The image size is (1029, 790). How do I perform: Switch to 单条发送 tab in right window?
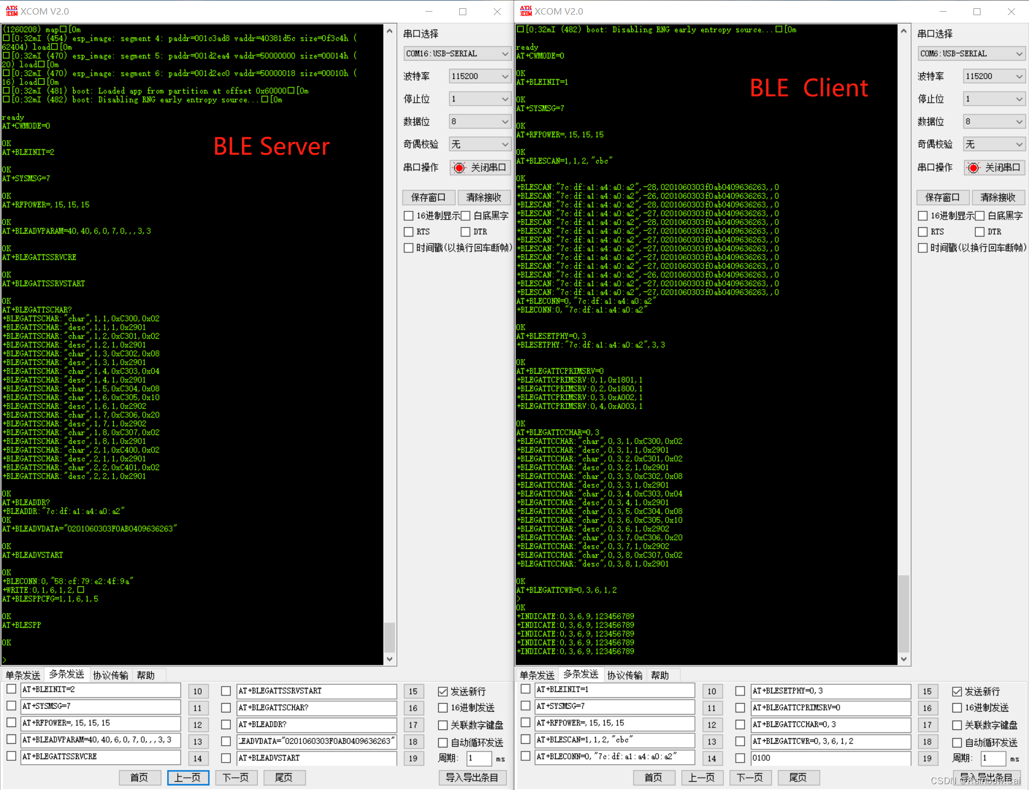click(537, 676)
